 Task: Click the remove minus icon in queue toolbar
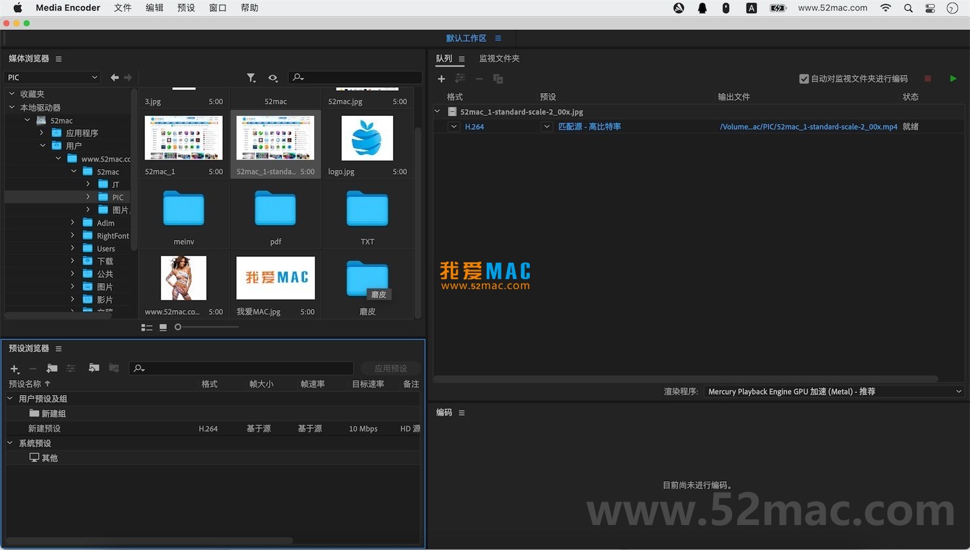pos(479,79)
